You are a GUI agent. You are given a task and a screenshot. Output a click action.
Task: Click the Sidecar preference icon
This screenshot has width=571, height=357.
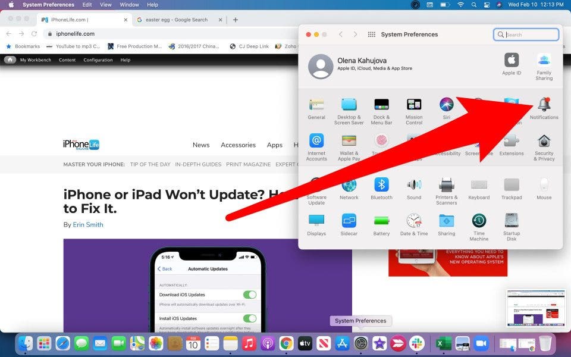[x=349, y=221]
